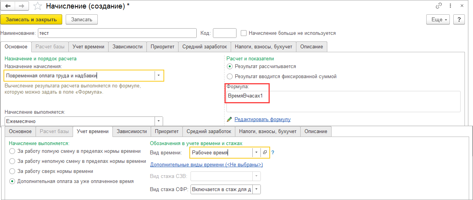Viewport: 473px width, 200px height.
Task: Copy link using chain icon
Action: pyautogui.click(x=439, y=6)
